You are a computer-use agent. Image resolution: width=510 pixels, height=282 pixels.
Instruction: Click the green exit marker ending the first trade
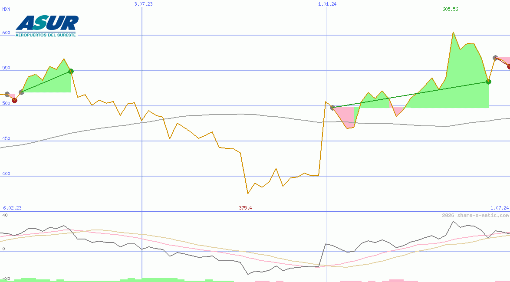pos(71,71)
